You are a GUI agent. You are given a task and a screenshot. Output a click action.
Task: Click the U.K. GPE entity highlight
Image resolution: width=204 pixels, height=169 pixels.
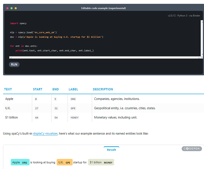pyautogui.click(x=65, y=162)
